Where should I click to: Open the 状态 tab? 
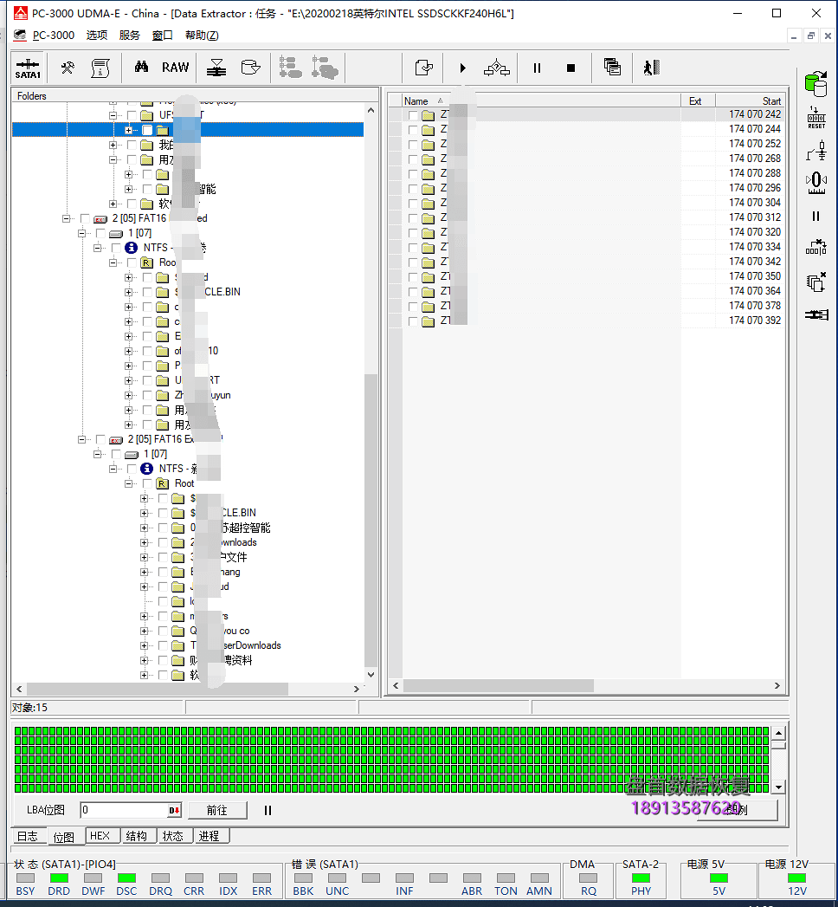[173, 836]
